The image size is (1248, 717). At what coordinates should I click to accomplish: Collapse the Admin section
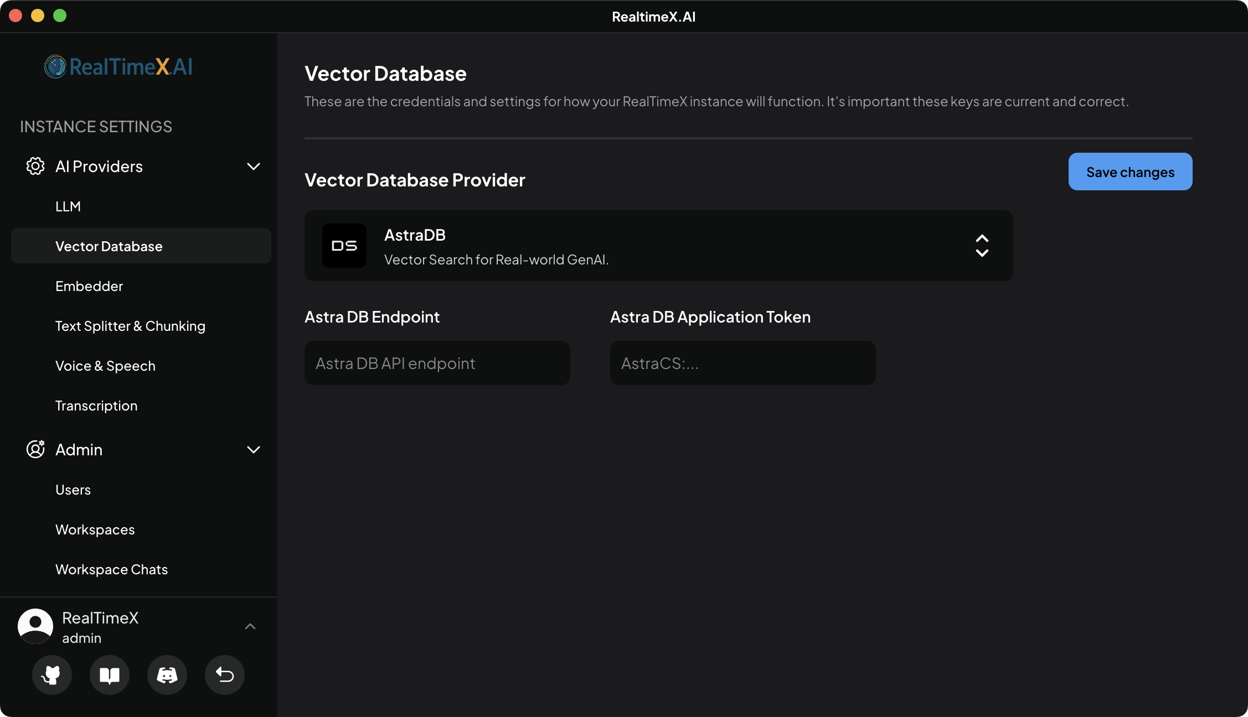click(x=254, y=449)
